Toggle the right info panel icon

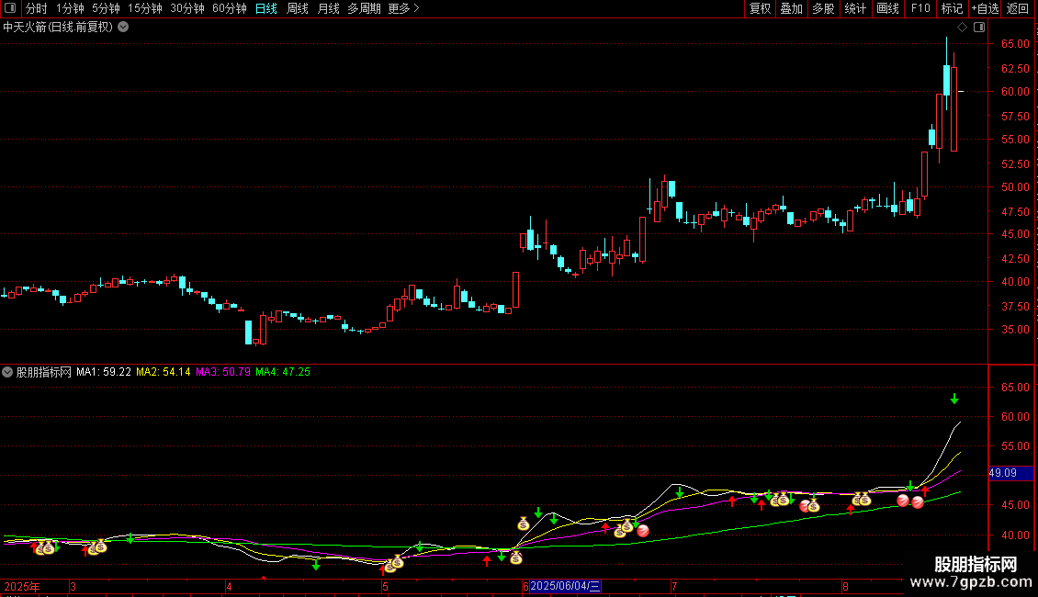pos(979,28)
